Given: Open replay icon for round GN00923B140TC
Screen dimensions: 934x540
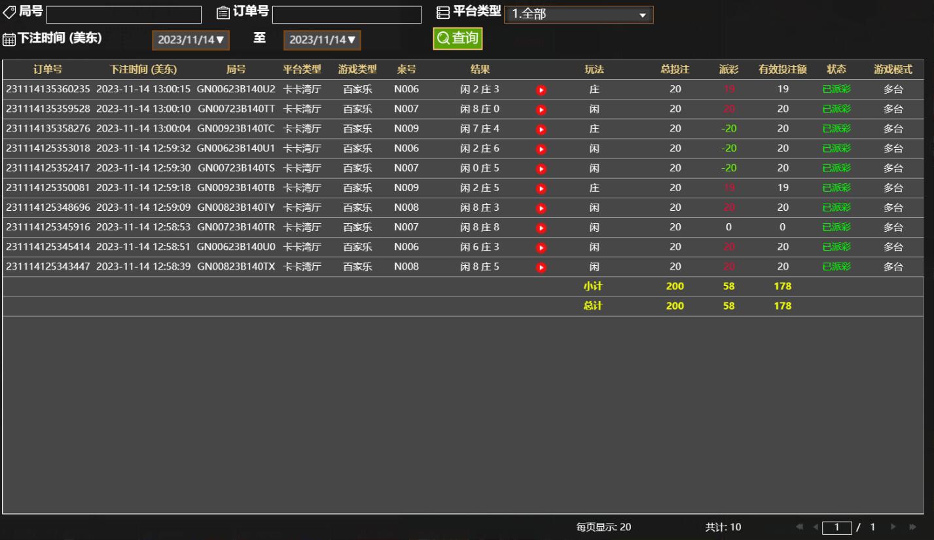Looking at the screenshot, I should [541, 130].
